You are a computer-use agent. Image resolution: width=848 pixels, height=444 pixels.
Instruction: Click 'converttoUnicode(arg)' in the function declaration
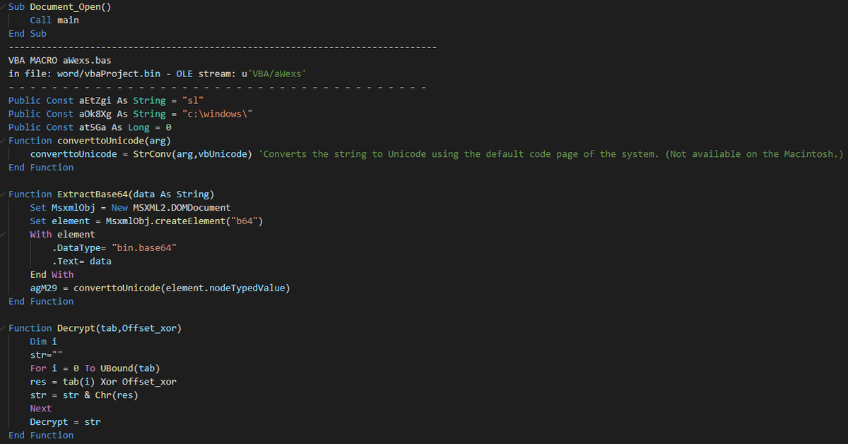tap(114, 141)
